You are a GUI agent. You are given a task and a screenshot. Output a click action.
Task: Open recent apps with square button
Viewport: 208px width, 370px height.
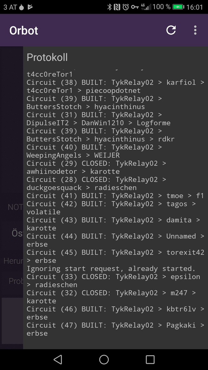[x=150, y=359]
